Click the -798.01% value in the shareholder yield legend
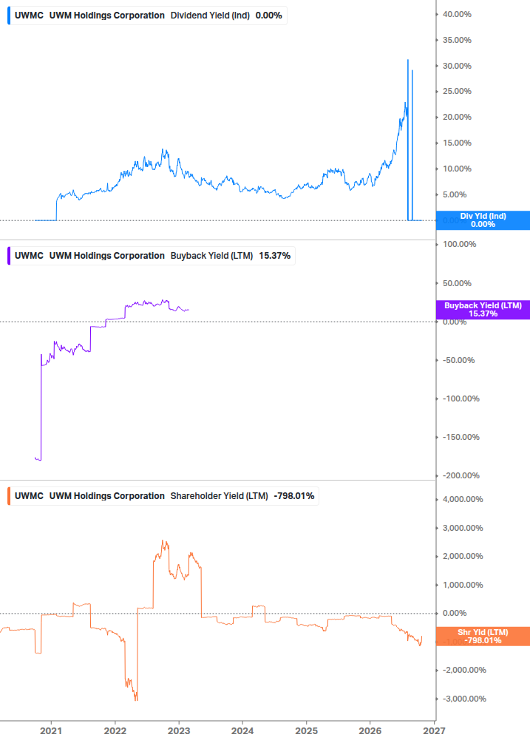Image resolution: width=530 pixels, height=743 pixels. [x=294, y=495]
